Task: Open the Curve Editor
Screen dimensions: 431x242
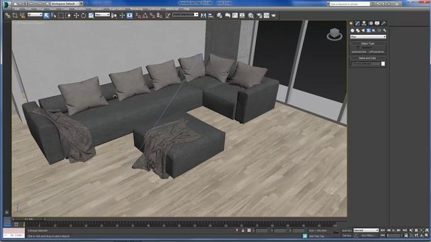Action: pyautogui.click(x=235, y=15)
